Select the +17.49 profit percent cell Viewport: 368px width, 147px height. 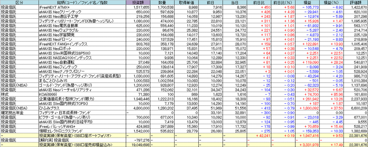332,145
